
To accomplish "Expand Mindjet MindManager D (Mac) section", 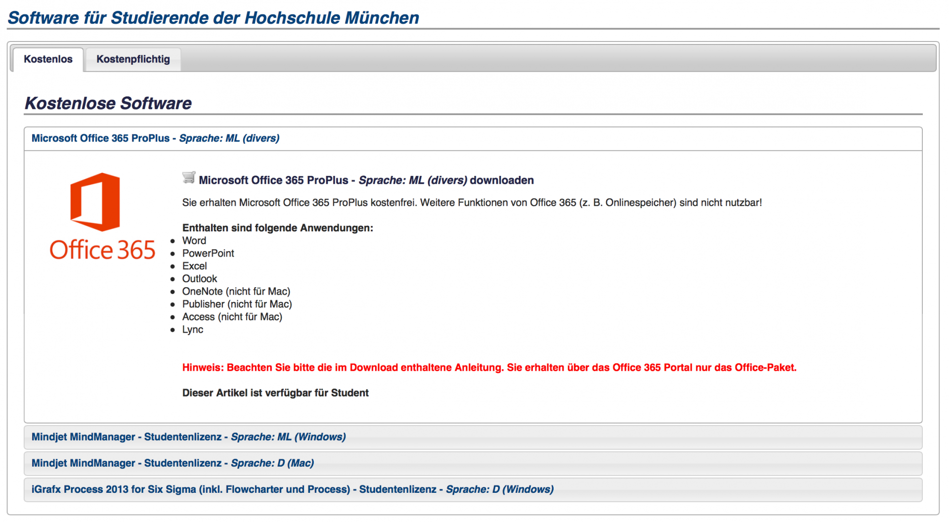I will [473, 463].
